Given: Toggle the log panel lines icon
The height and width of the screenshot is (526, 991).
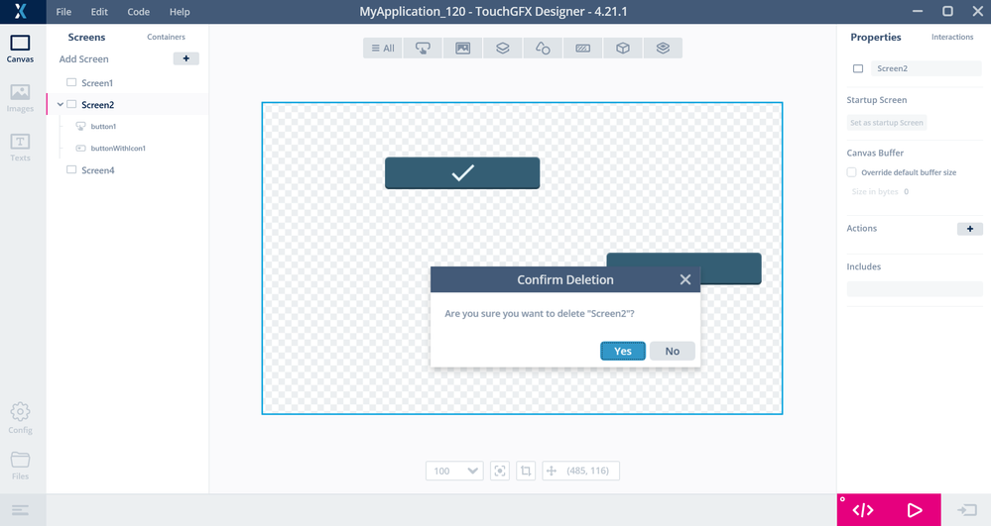Looking at the screenshot, I should 20,510.
